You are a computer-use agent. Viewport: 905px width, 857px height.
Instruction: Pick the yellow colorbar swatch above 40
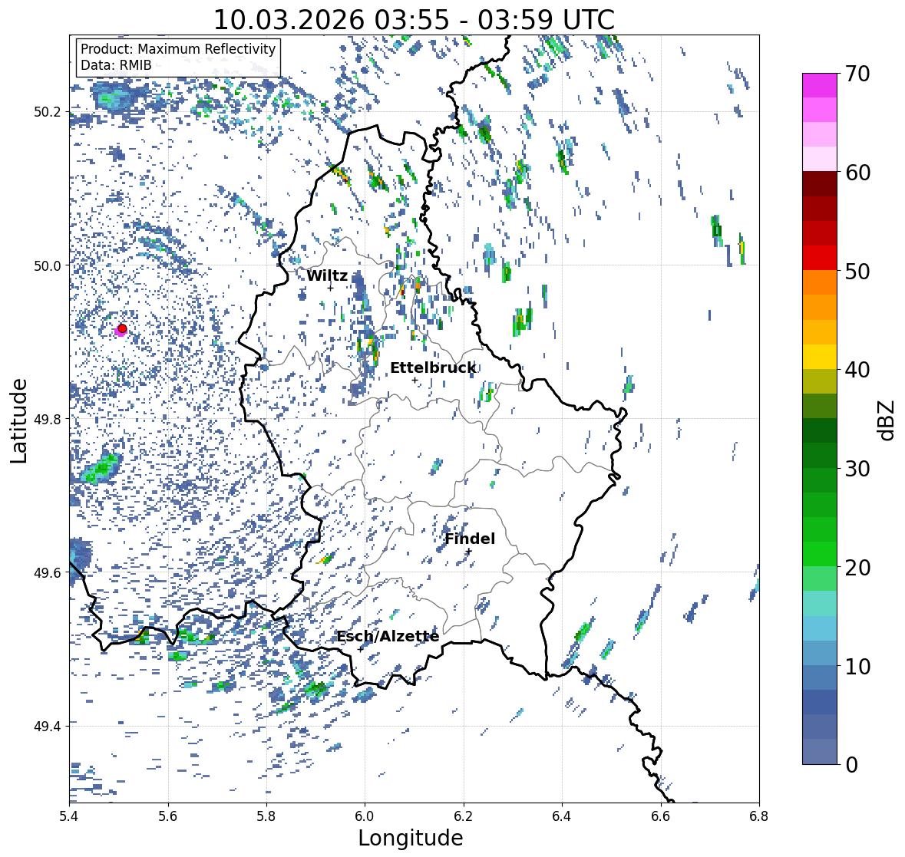pyautogui.click(x=820, y=357)
